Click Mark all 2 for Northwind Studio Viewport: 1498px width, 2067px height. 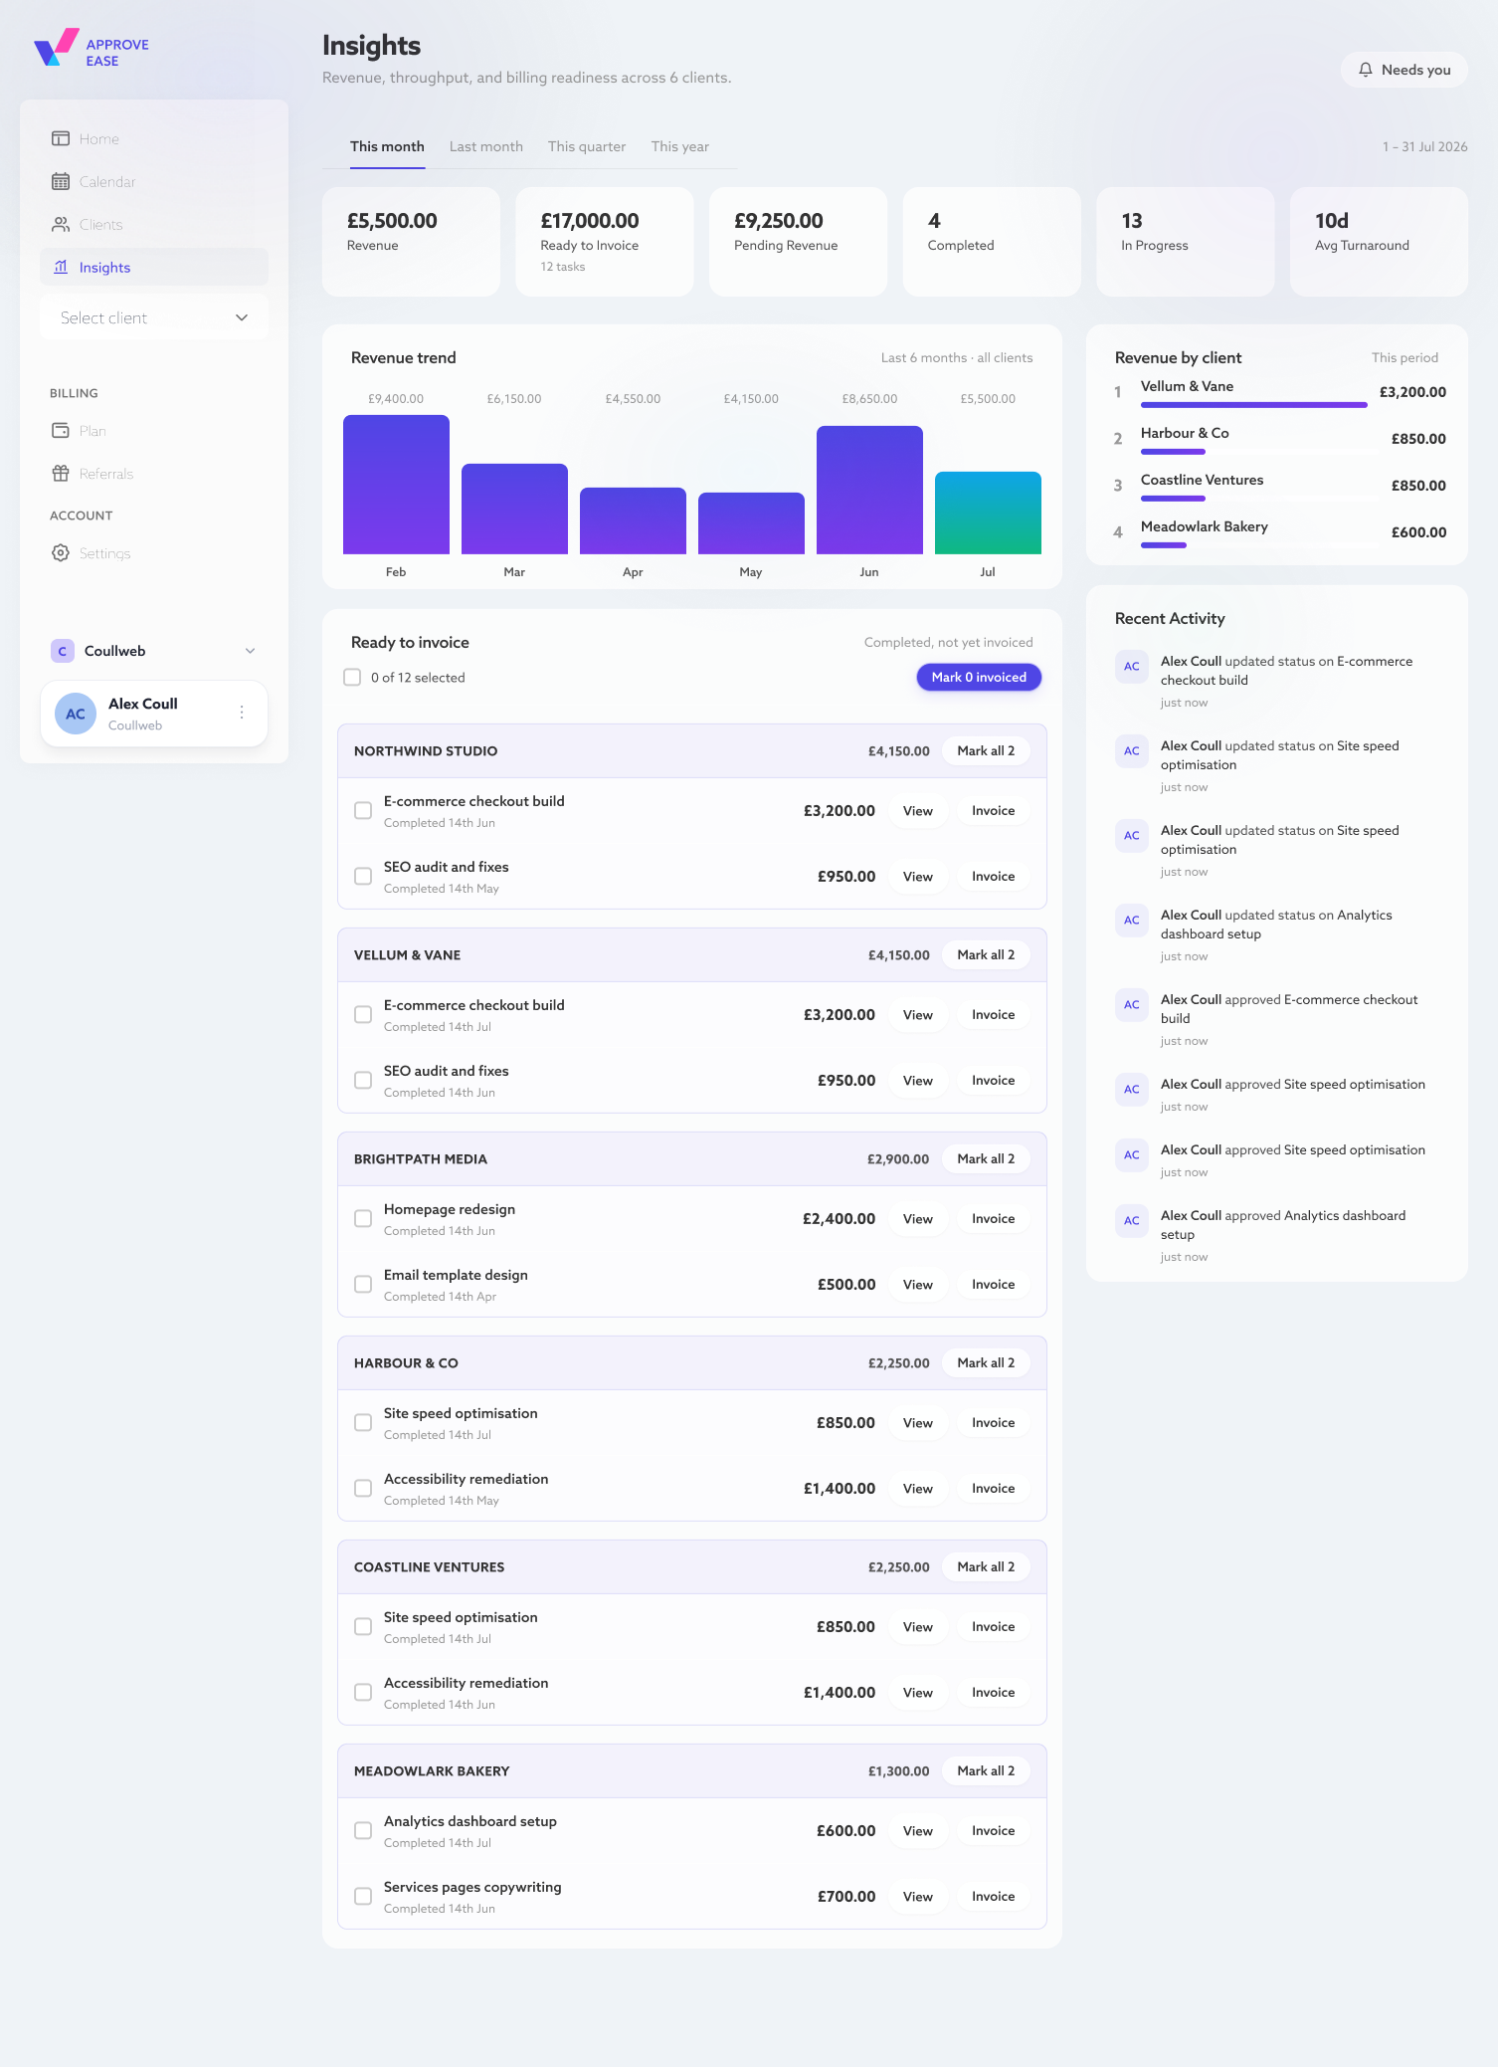click(x=986, y=750)
